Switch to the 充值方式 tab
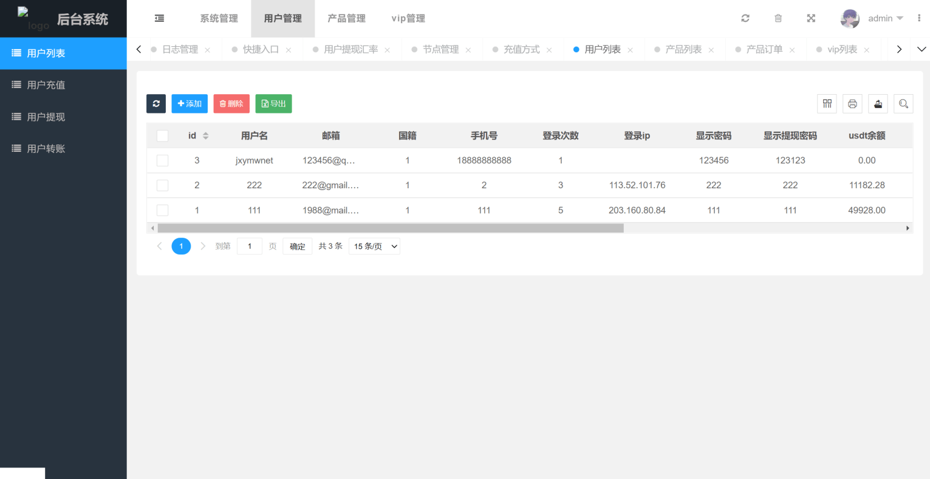 click(521, 49)
